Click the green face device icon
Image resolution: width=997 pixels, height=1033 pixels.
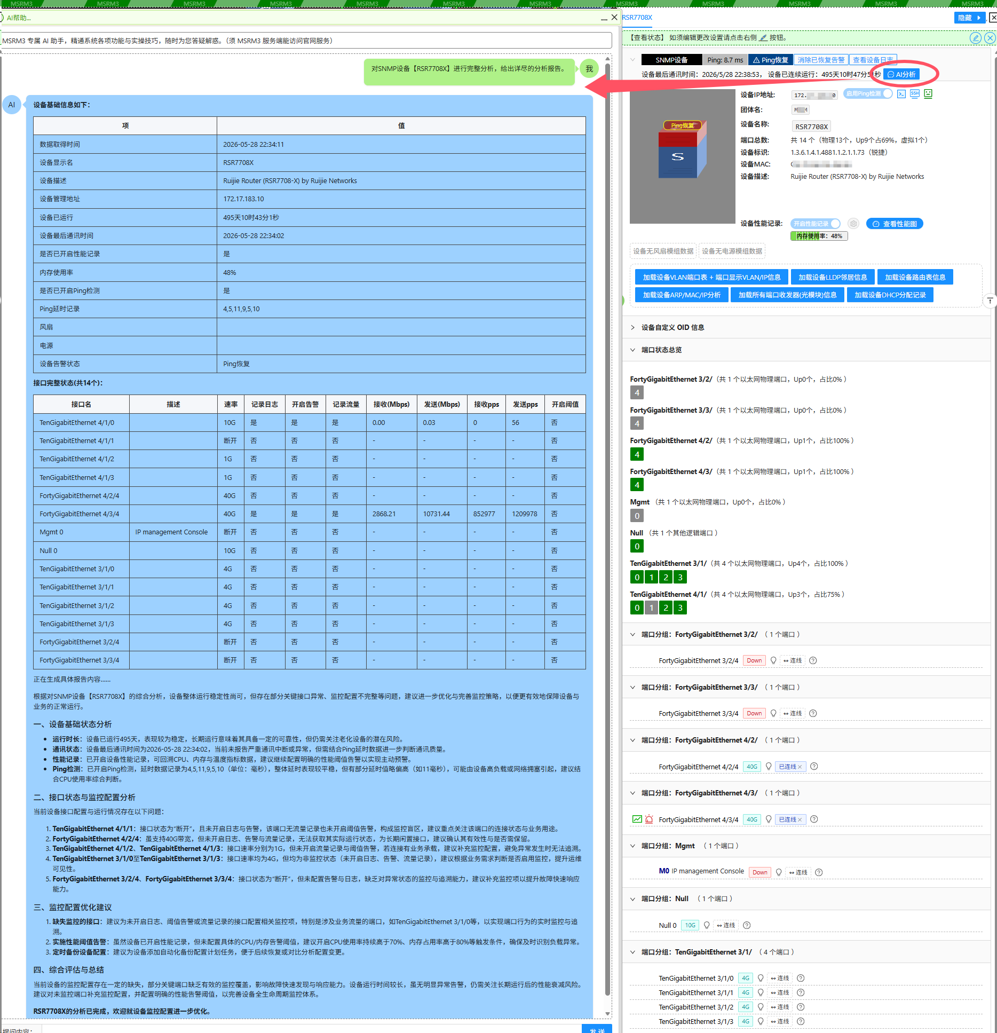pyautogui.click(x=928, y=94)
